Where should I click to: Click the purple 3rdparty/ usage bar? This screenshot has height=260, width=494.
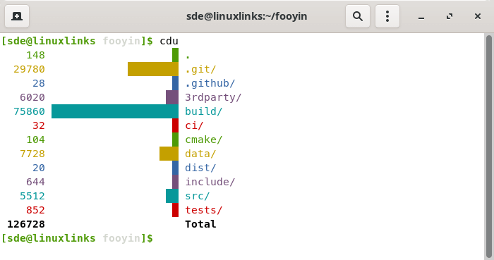click(x=172, y=97)
